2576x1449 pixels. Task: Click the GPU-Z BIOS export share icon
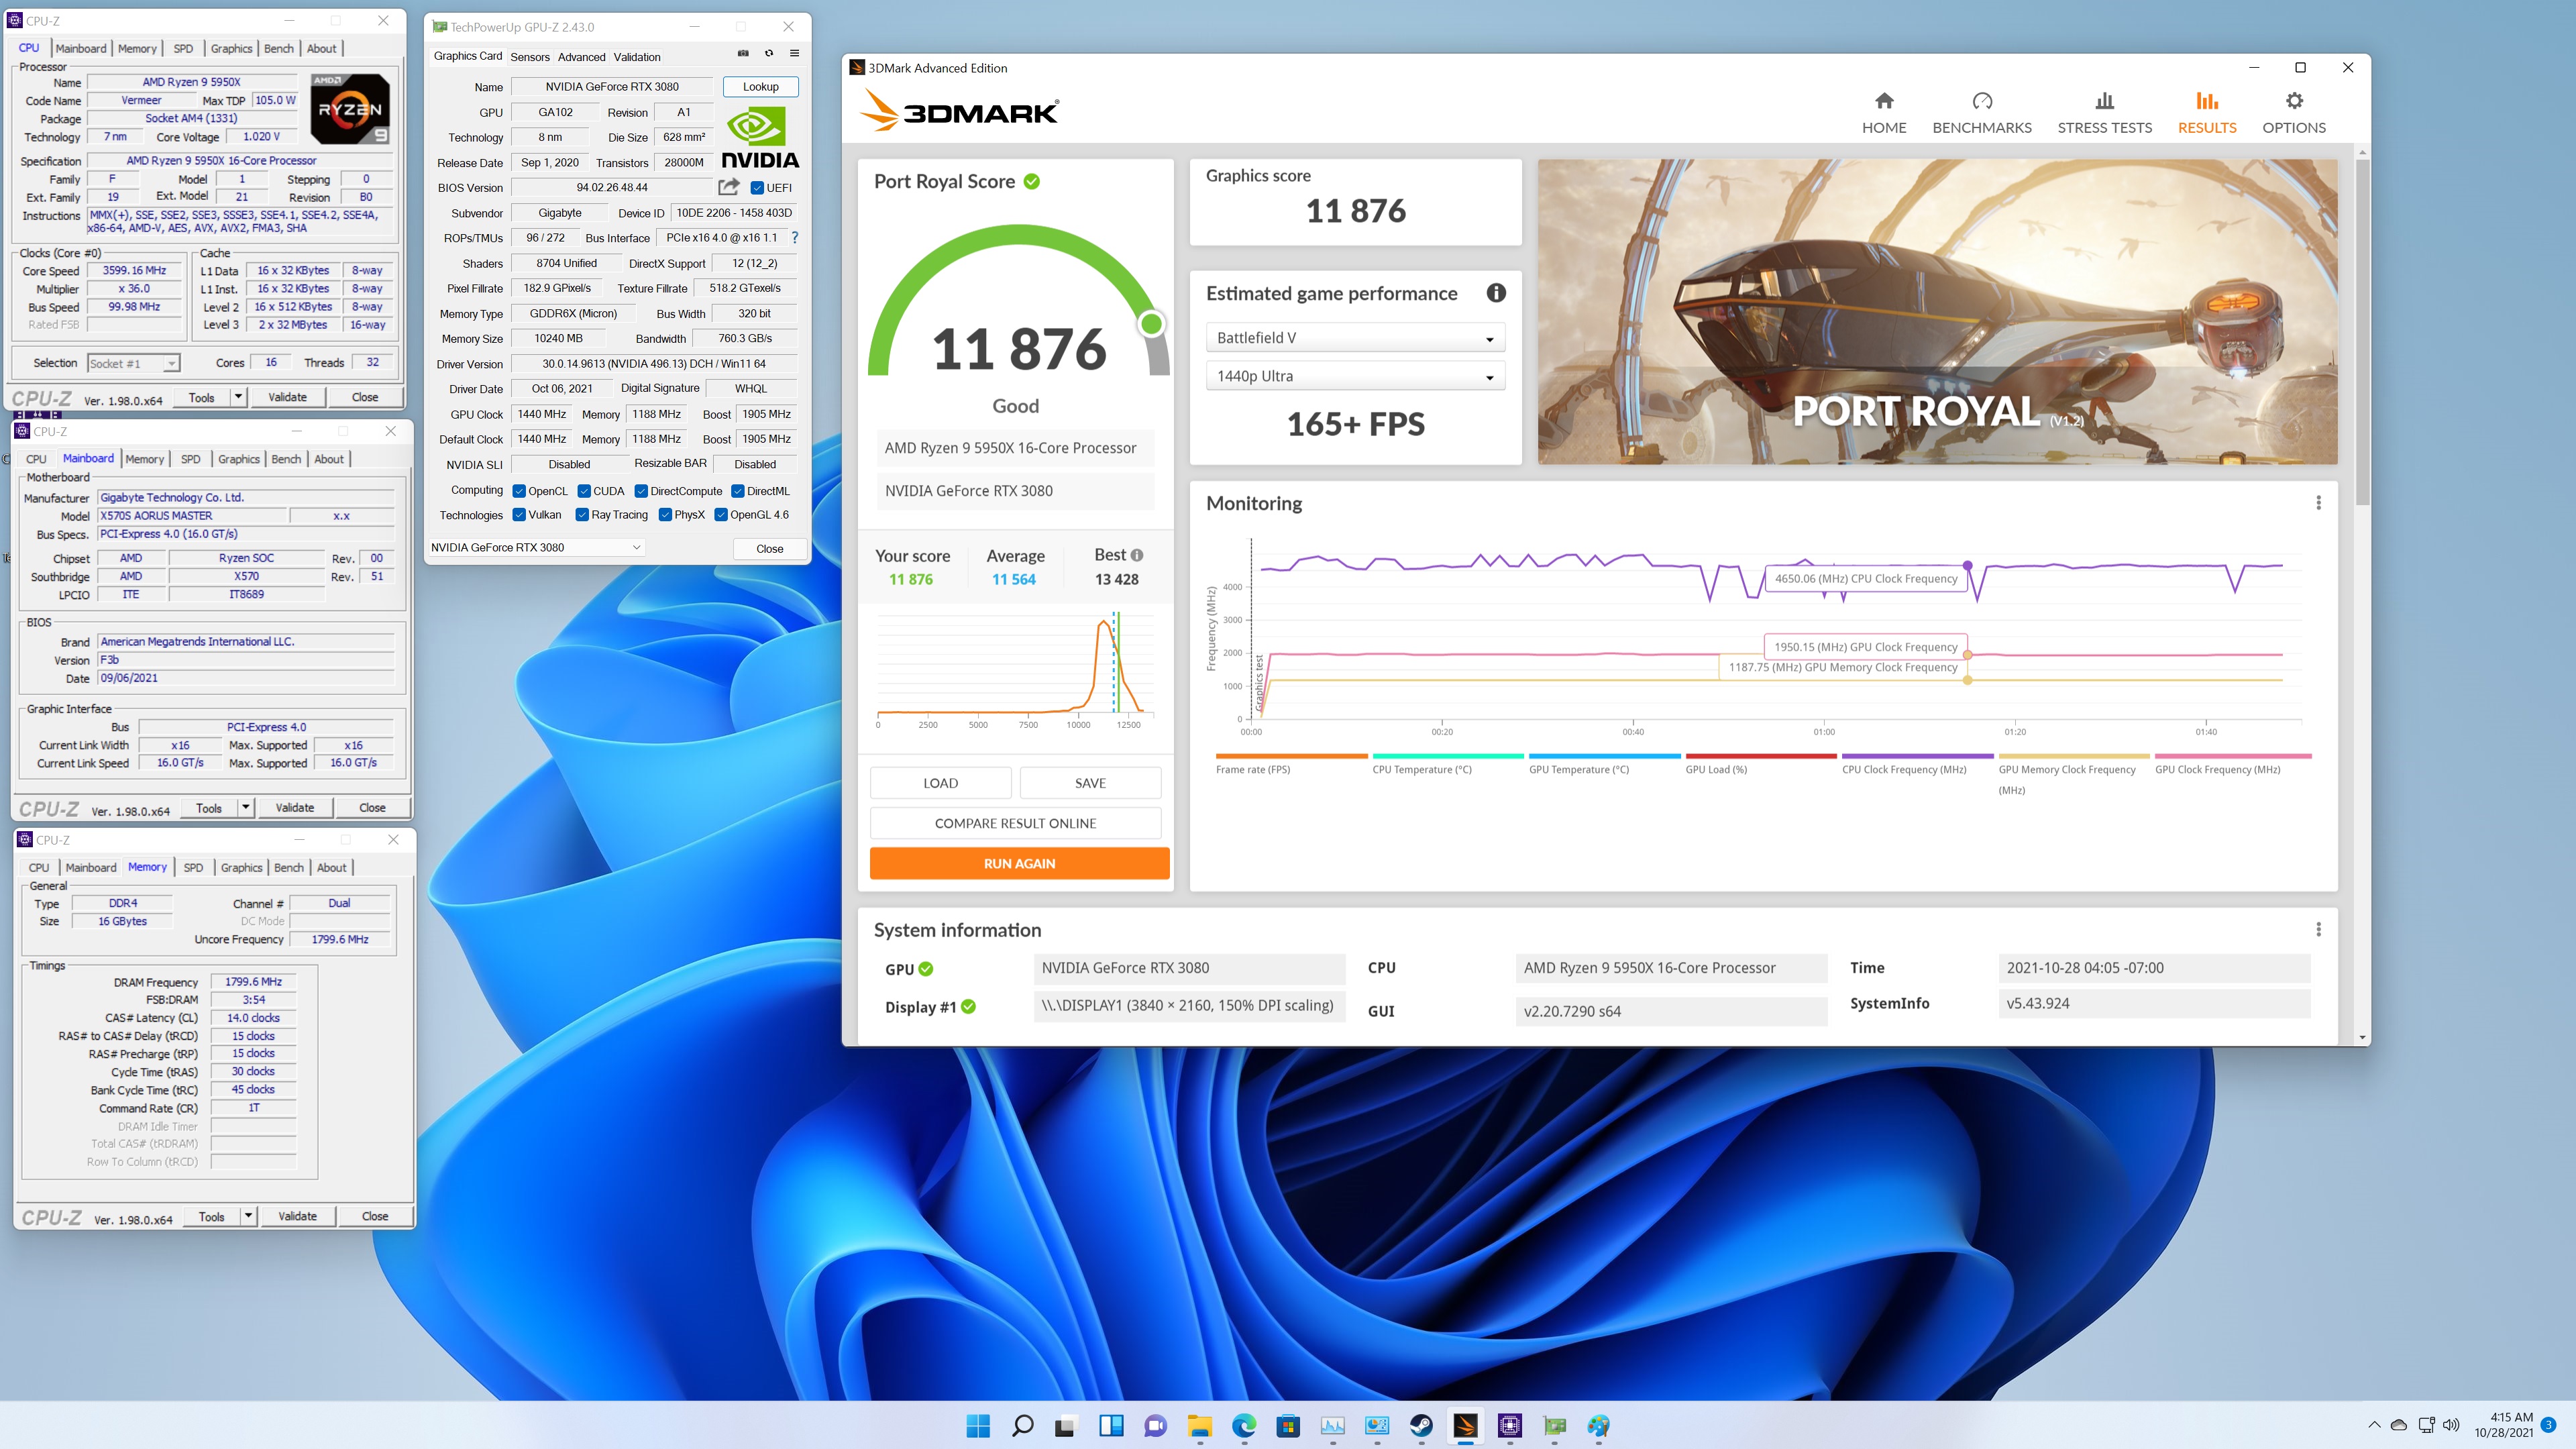click(x=729, y=187)
